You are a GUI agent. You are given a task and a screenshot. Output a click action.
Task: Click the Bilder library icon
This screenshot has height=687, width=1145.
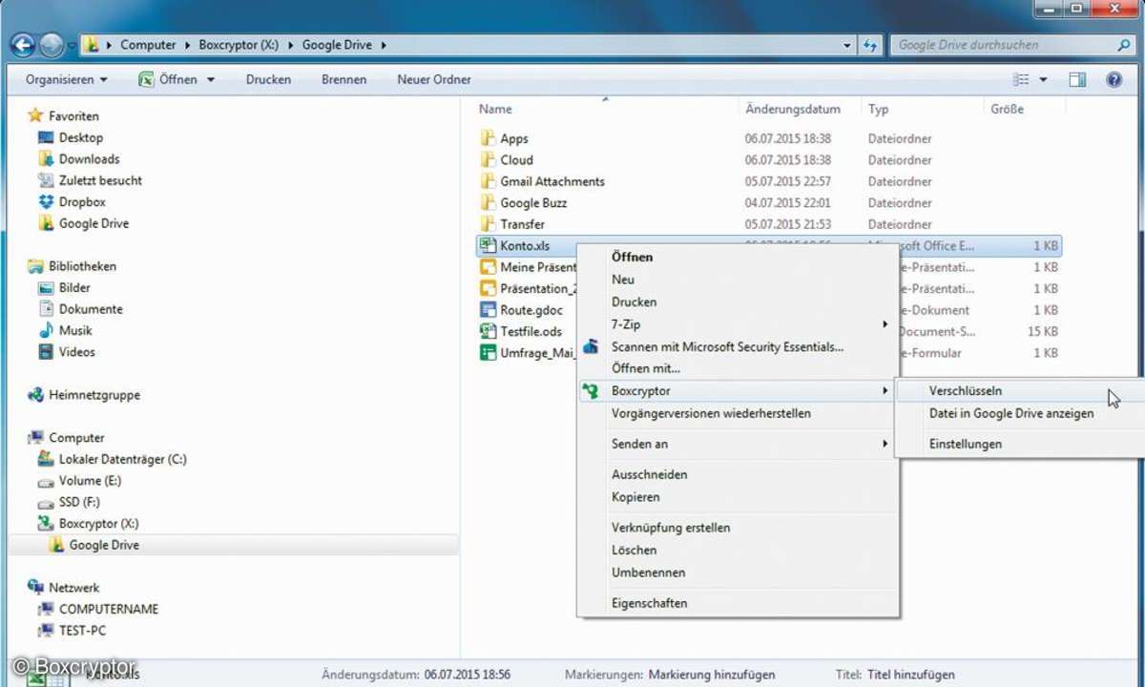46,287
